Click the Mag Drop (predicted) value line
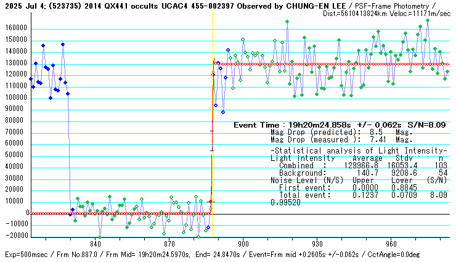The width and height of the screenshot is (456, 262). (341, 133)
